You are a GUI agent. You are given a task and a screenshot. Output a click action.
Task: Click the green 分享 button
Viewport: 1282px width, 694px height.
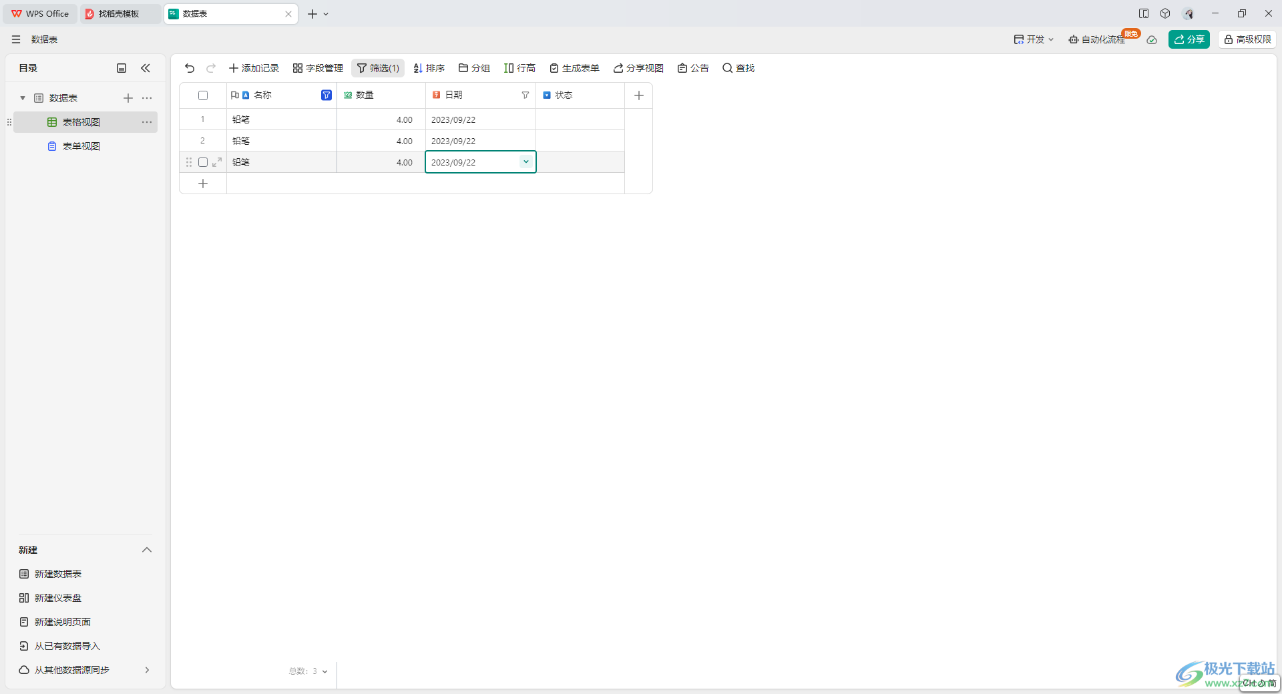[x=1189, y=39]
